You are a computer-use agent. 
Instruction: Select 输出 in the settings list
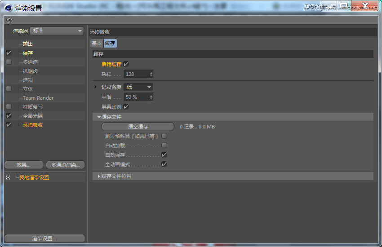click(x=28, y=44)
